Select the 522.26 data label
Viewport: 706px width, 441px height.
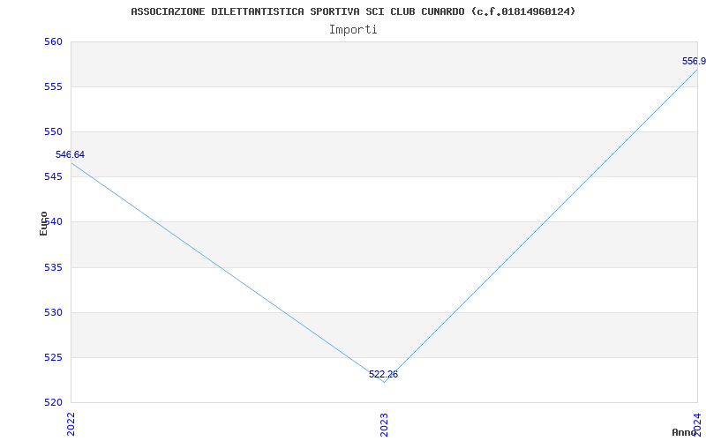tap(383, 374)
